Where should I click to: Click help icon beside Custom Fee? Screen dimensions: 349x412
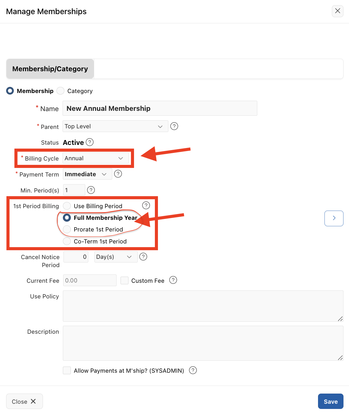point(173,280)
